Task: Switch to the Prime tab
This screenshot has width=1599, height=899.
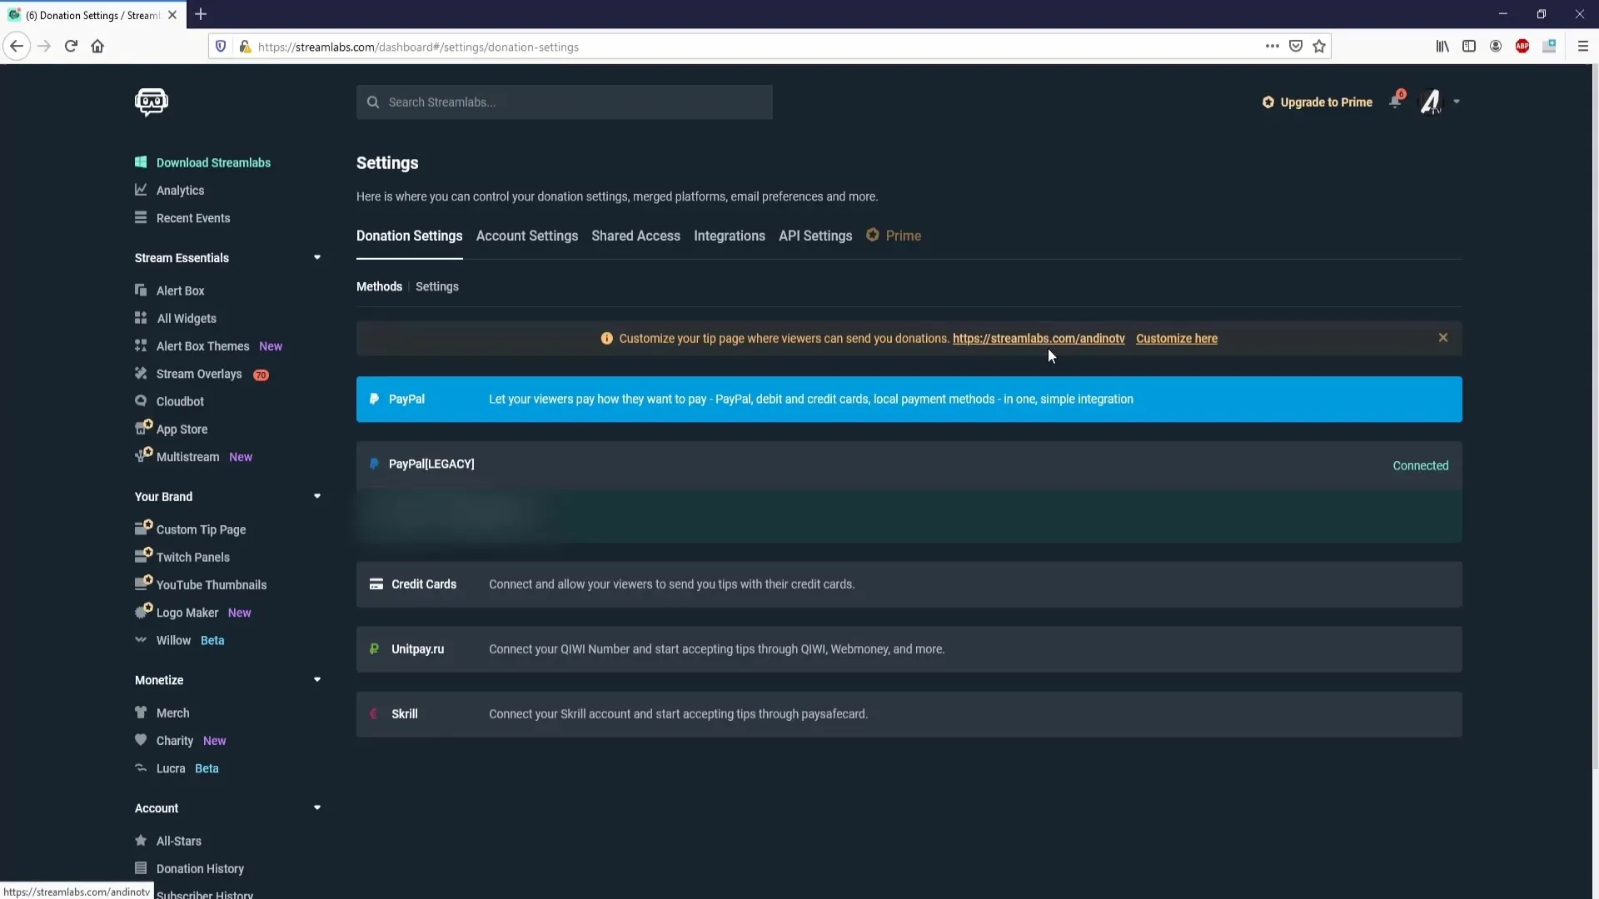Action: [x=894, y=236]
